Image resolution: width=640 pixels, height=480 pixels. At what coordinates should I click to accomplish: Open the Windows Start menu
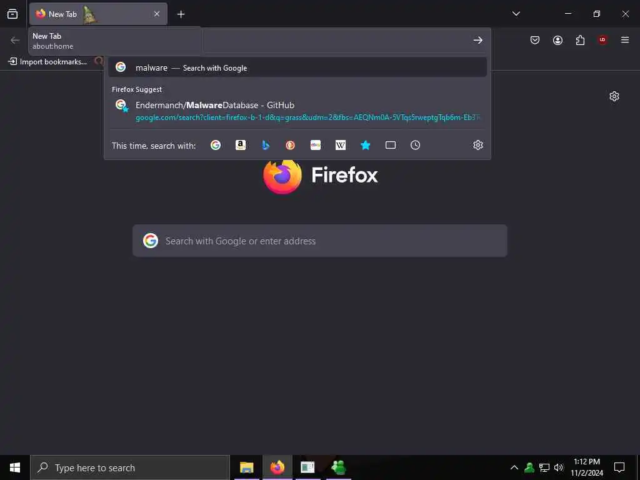pyautogui.click(x=15, y=467)
